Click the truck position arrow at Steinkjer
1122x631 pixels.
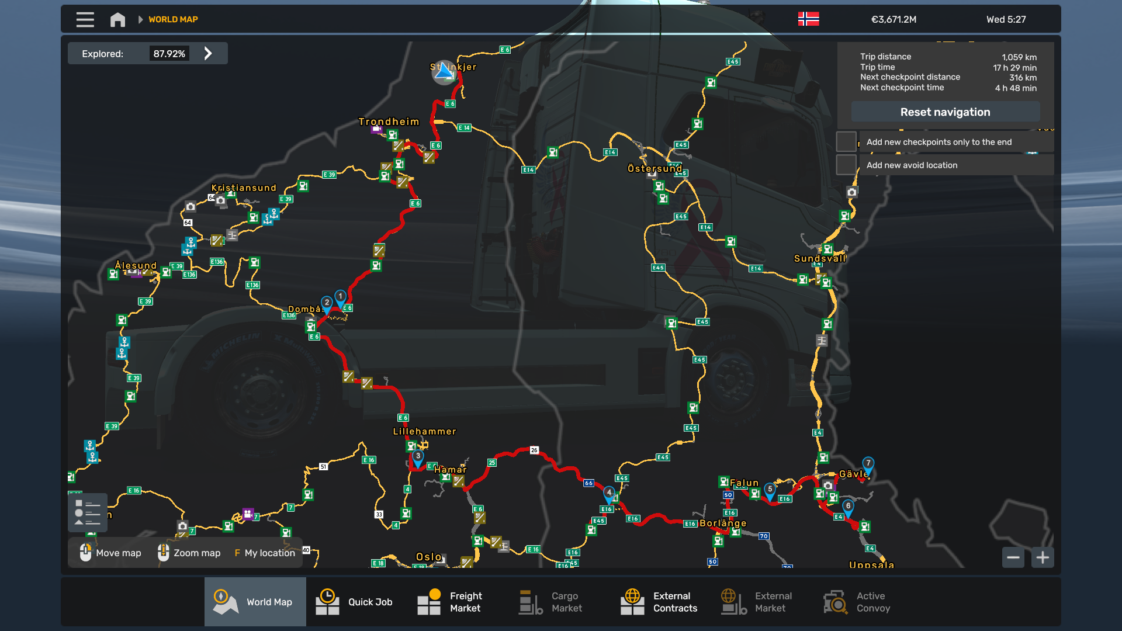click(x=444, y=72)
